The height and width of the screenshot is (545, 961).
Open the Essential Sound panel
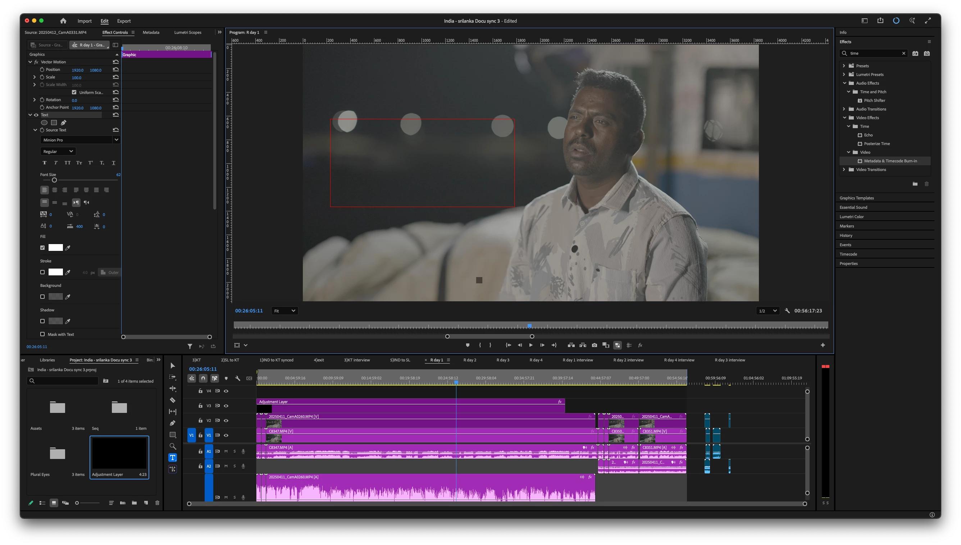(x=853, y=207)
